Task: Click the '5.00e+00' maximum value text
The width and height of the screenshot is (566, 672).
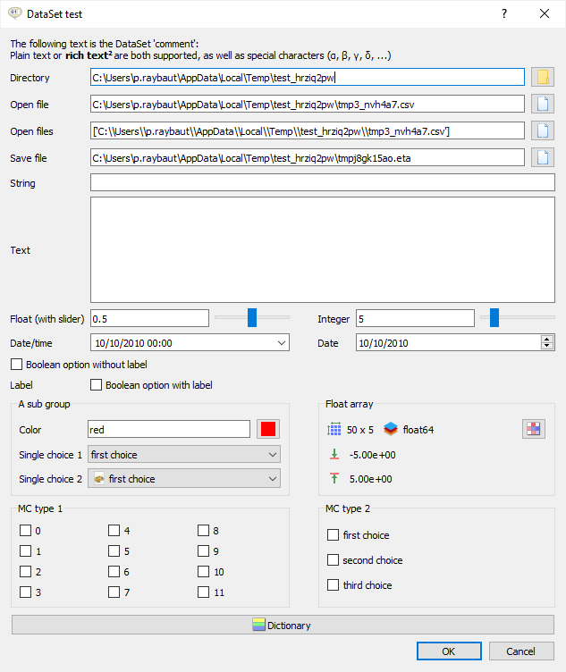Action: pyautogui.click(x=370, y=479)
